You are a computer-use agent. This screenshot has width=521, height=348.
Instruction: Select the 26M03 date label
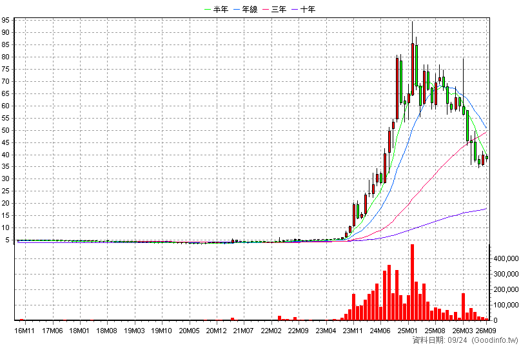[463, 331]
